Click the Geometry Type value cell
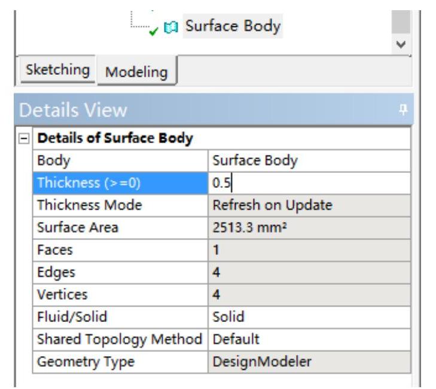The image size is (436, 389). 309,361
